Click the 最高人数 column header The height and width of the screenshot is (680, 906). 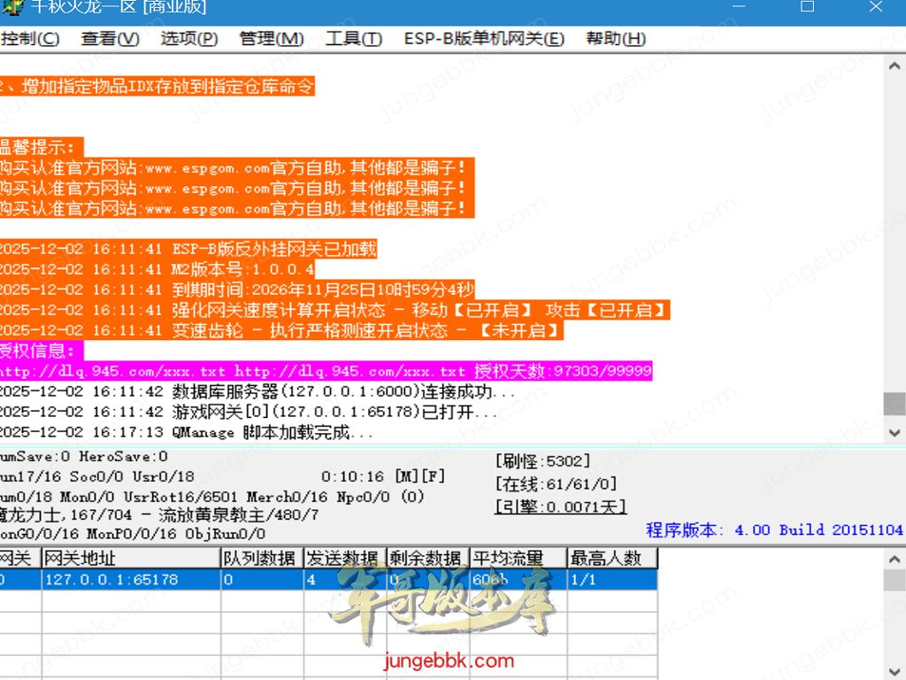(x=611, y=558)
